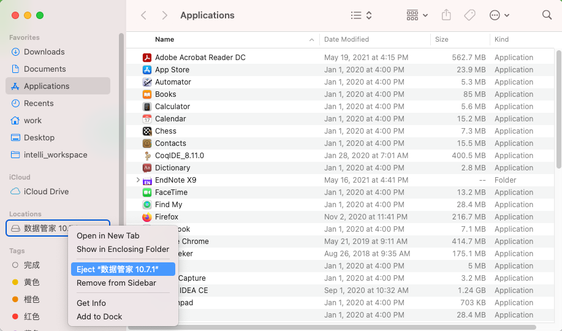This screenshot has height=331, width=562.
Task: Select the FaceTime app icon
Action: (x=147, y=192)
